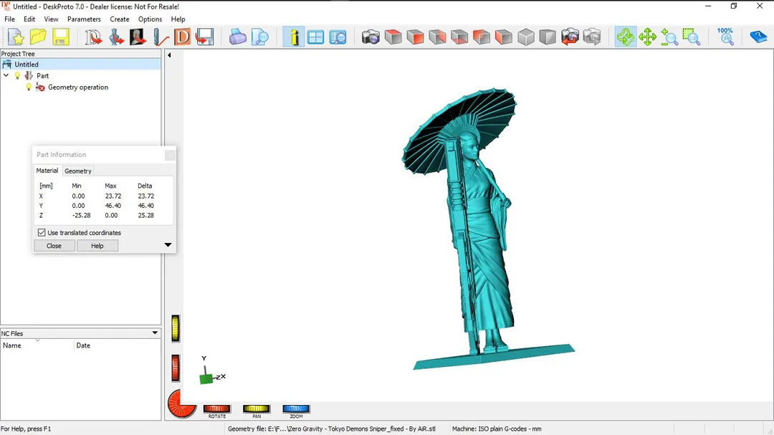Switch to the Geometry tab
Viewport: 774px width, 435px height.
click(x=78, y=171)
